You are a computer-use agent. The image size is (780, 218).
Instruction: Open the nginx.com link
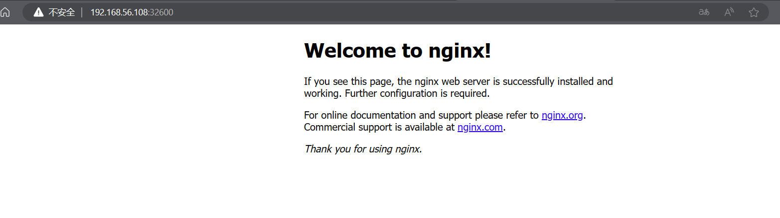pyautogui.click(x=480, y=127)
